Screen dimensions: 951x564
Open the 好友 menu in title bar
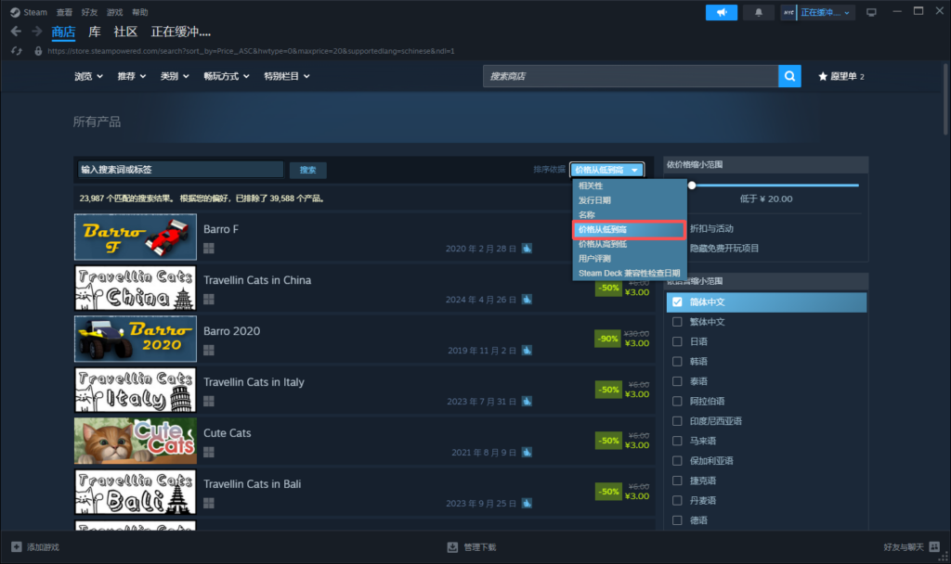point(89,12)
